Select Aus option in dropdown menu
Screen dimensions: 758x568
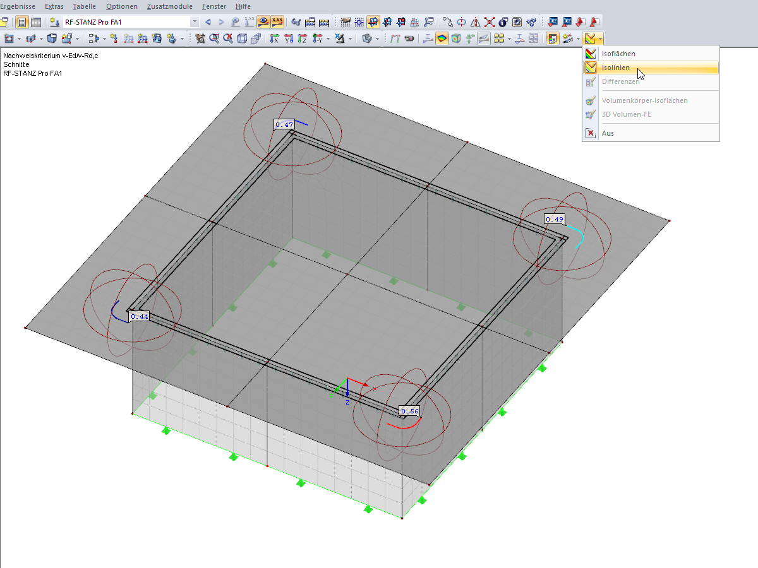[x=651, y=133]
